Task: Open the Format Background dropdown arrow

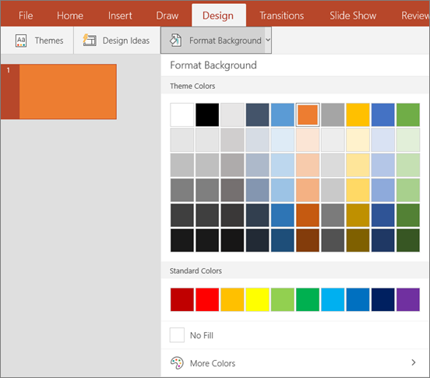Action: [268, 40]
